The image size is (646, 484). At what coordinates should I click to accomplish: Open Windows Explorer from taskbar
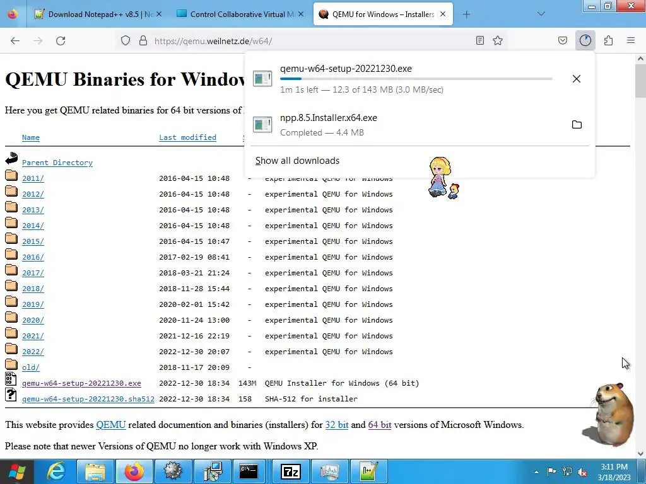[95, 471]
